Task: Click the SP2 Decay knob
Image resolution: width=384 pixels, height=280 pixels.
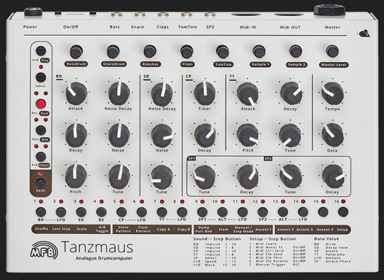Action: click(x=333, y=177)
